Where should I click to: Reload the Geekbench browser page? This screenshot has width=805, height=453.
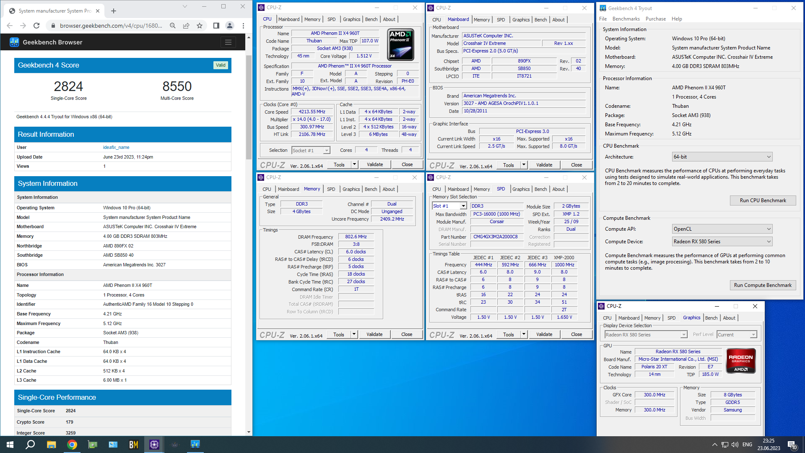pyautogui.click(x=36, y=26)
